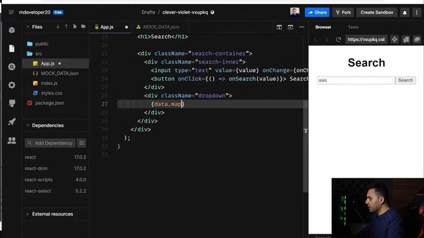Image resolution: width=424 pixels, height=238 pixels.
Task: Open Configuration Files gear icon
Action: 12,85
